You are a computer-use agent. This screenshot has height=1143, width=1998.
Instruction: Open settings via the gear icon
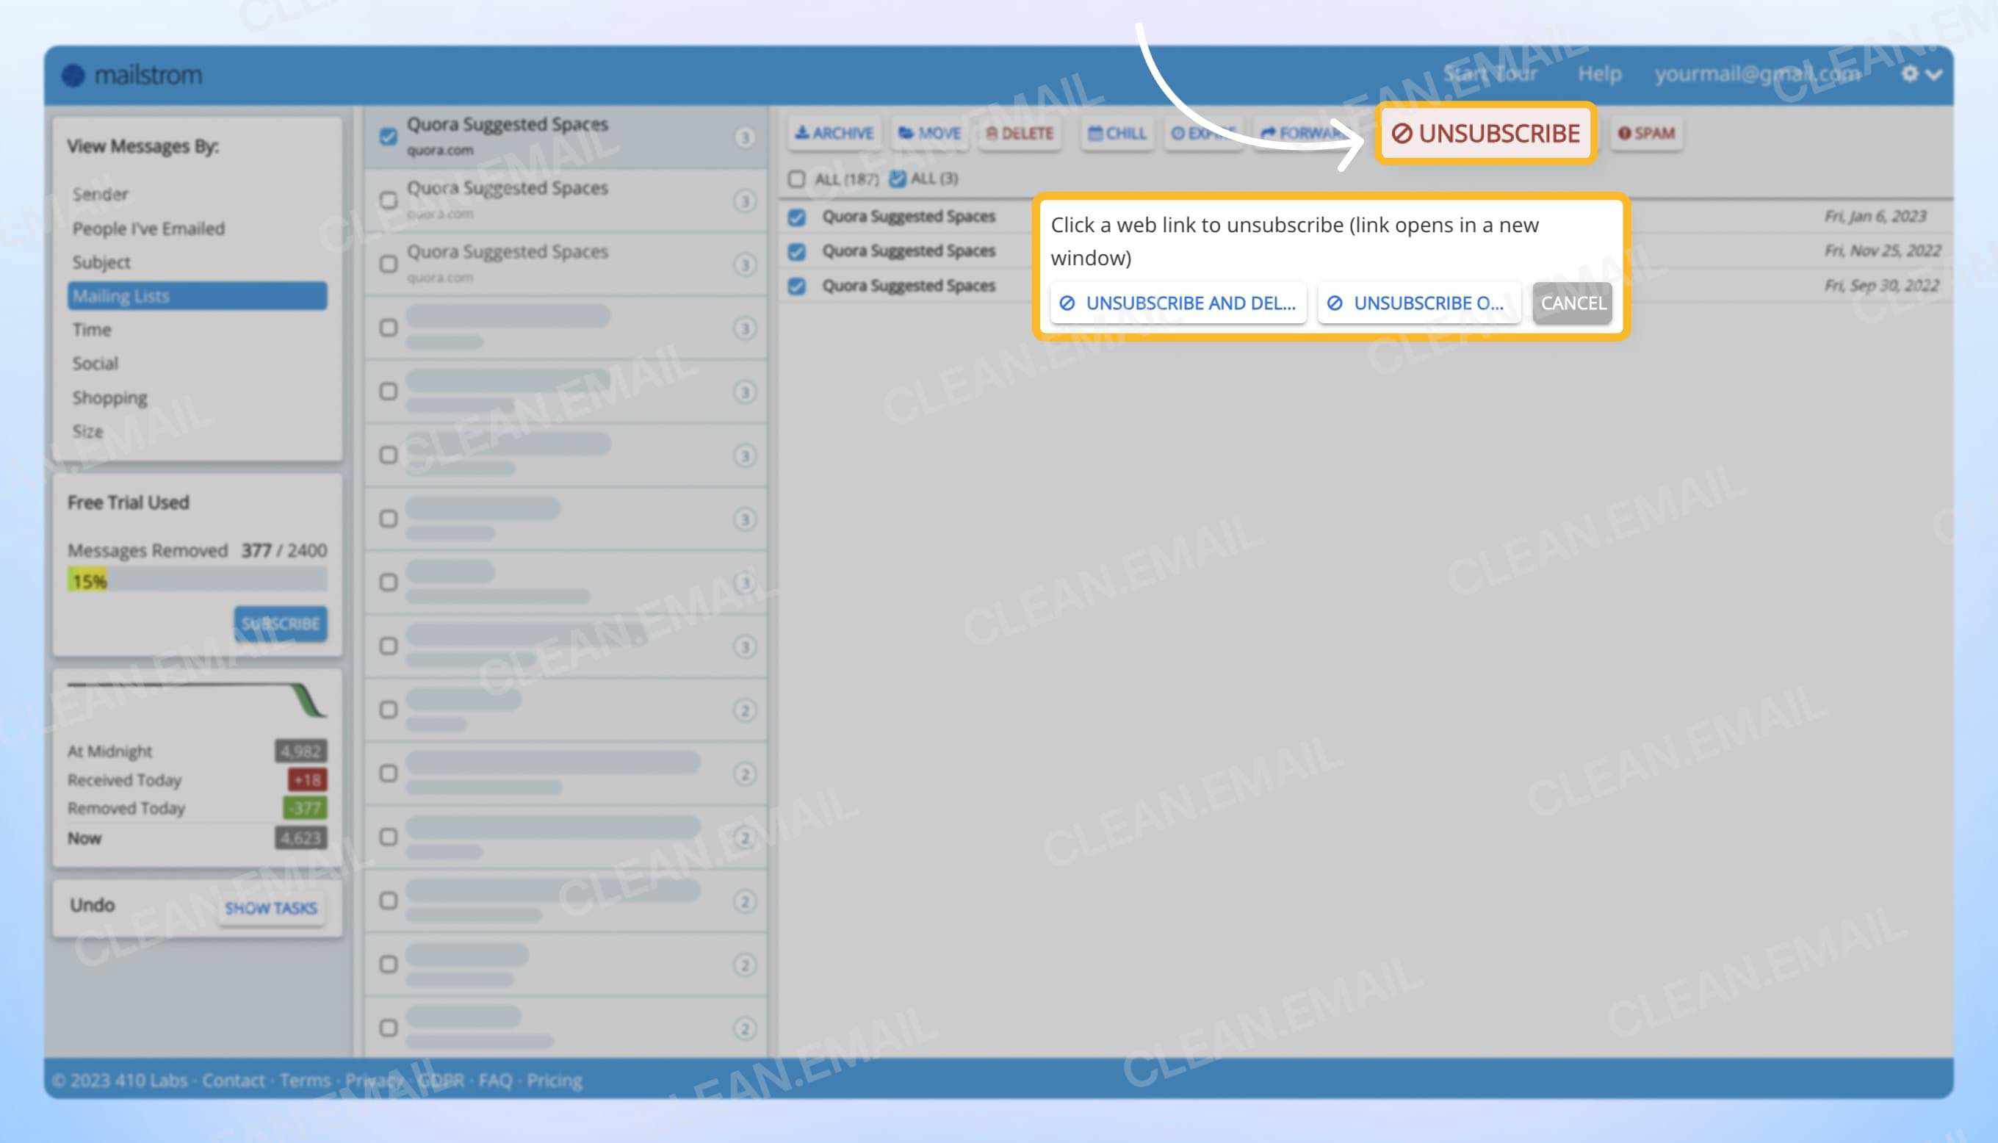(x=1911, y=73)
